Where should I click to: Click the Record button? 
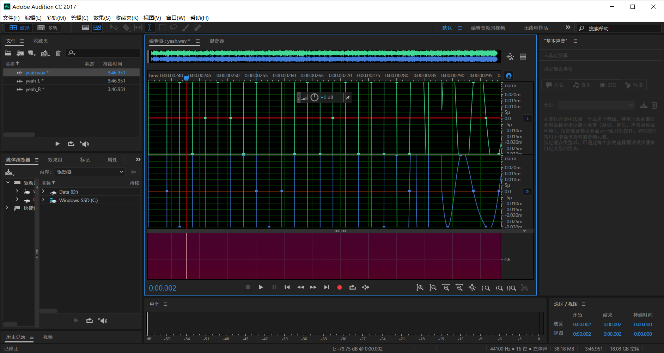click(x=339, y=287)
